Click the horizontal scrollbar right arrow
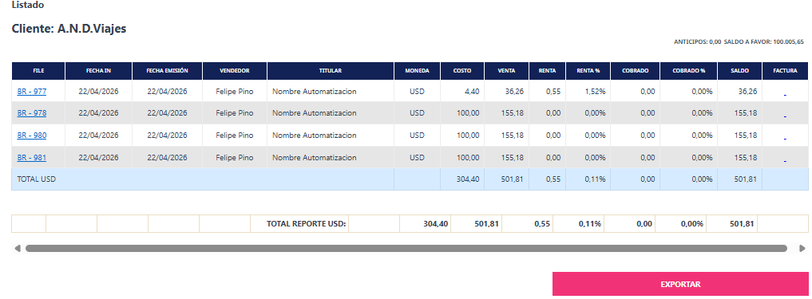This screenshot has height=299, width=812. tap(802, 248)
